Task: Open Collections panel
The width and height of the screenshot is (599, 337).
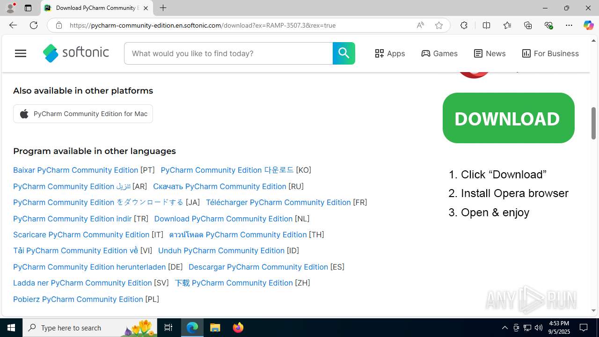Action: tap(528, 25)
